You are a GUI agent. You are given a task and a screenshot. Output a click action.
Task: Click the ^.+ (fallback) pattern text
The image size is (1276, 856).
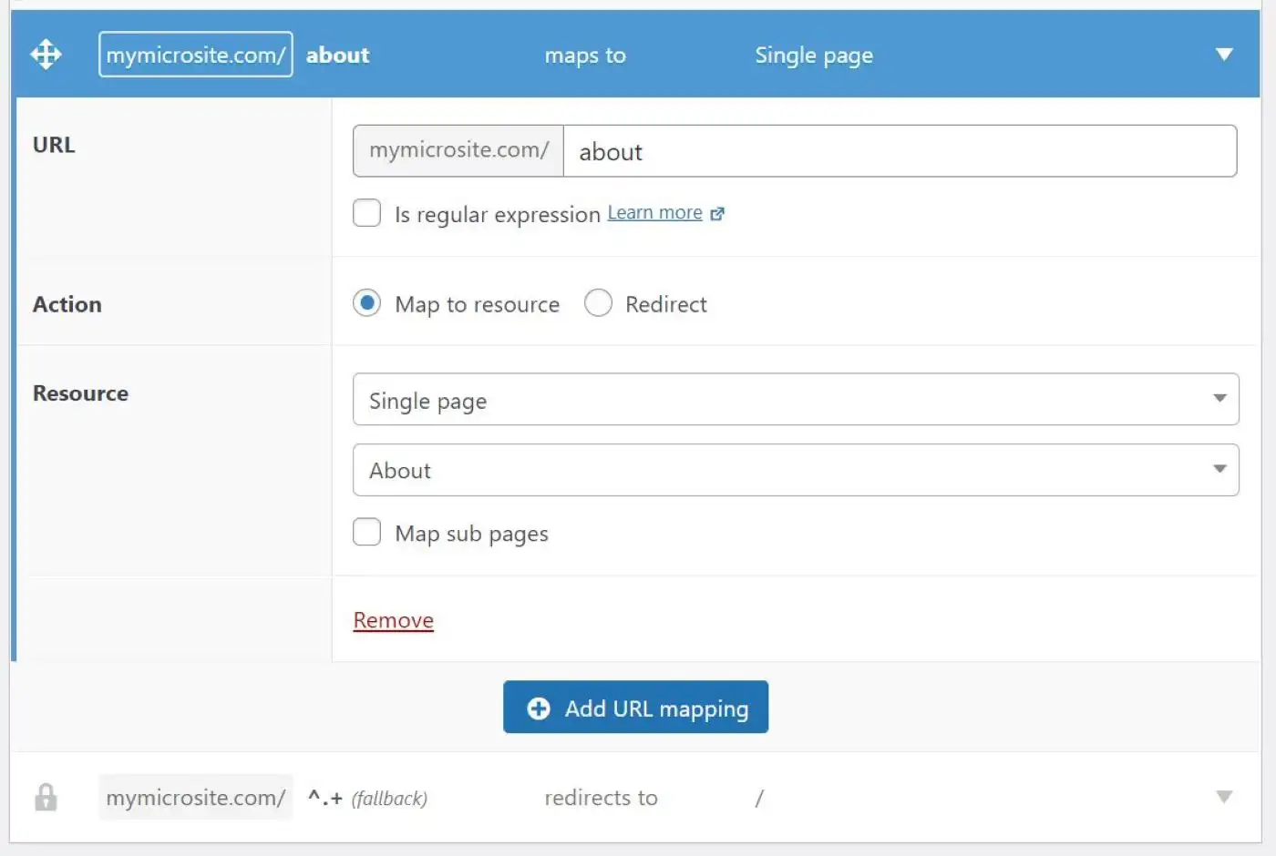(367, 798)
